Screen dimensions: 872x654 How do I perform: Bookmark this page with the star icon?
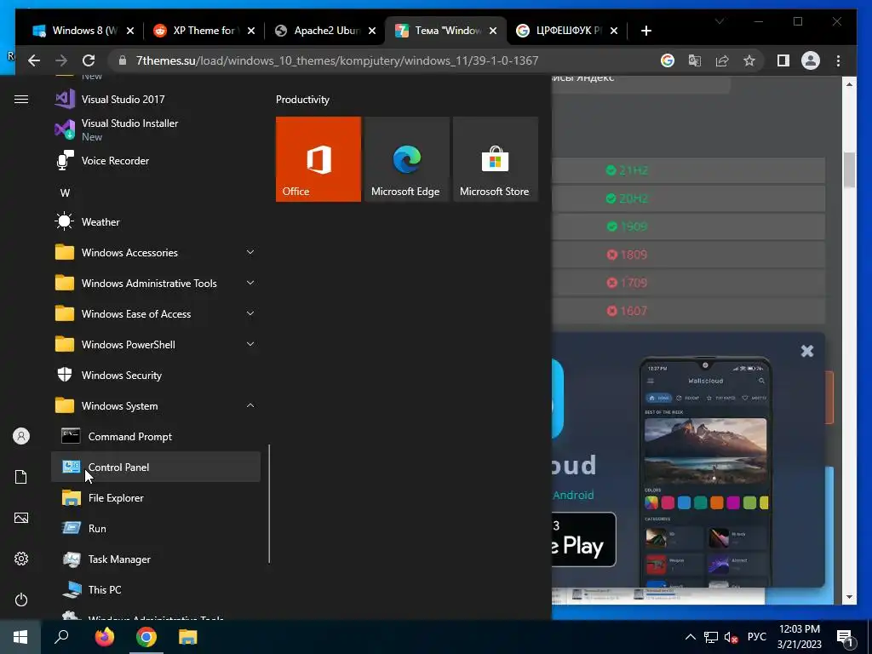tap(749, 60)
